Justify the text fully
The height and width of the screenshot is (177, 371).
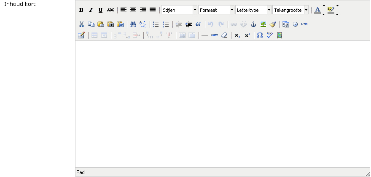click(153, 10)
